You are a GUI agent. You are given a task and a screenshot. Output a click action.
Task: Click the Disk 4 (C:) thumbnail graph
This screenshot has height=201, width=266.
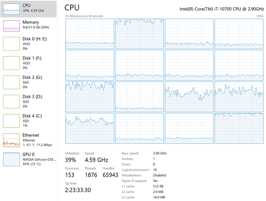point(11,121)
